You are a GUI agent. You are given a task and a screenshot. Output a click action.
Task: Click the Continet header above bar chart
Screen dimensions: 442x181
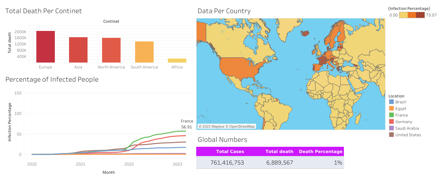(x=111, y=21)
